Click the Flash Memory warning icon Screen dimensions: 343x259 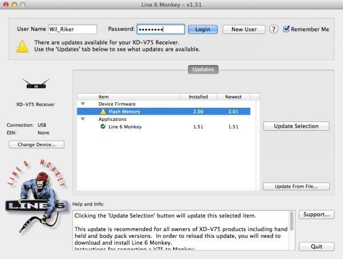click(x=103, y=112)
